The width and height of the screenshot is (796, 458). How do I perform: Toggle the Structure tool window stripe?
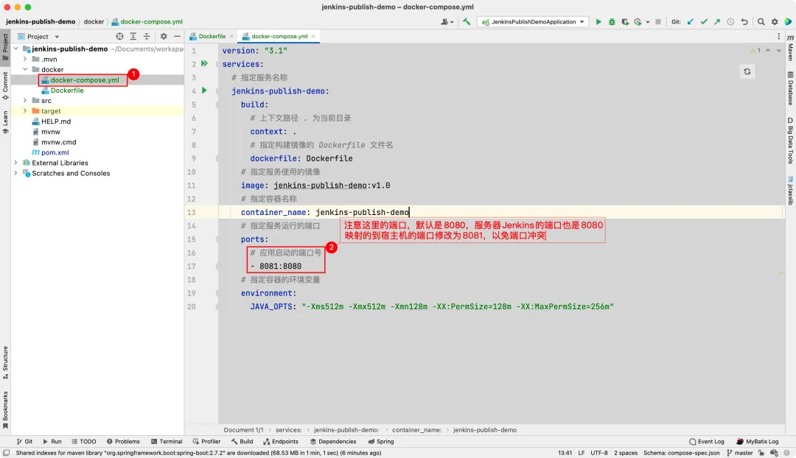click(5, 362)
